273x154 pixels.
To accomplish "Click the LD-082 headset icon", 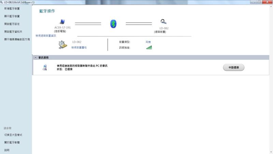I will [163, 22].
